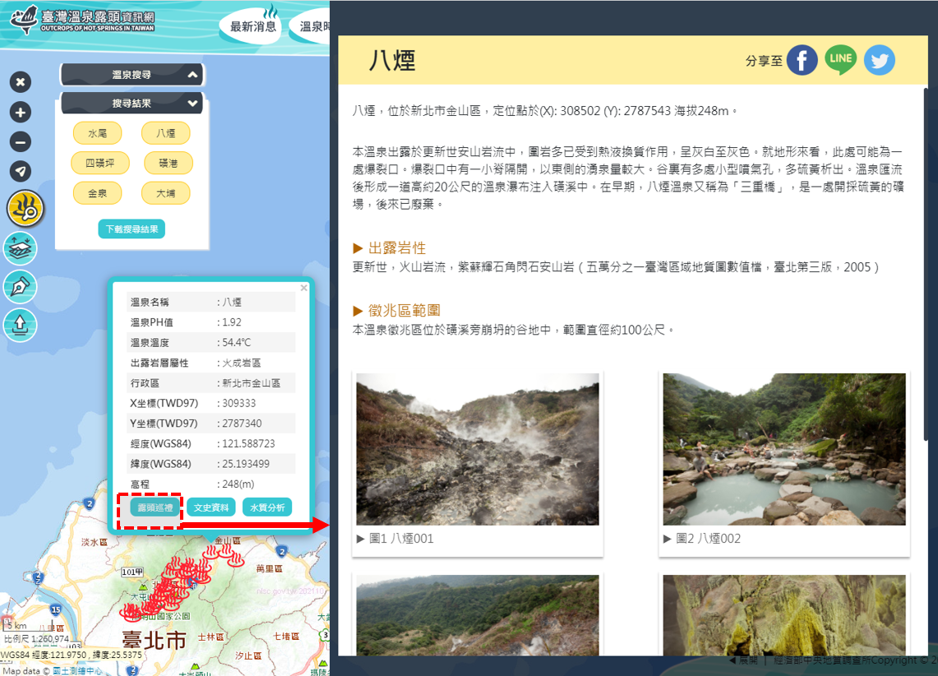Click the 徵兆區範圍 section heading
This screenshot has height=676, width=938.
(x=404, y=311)
